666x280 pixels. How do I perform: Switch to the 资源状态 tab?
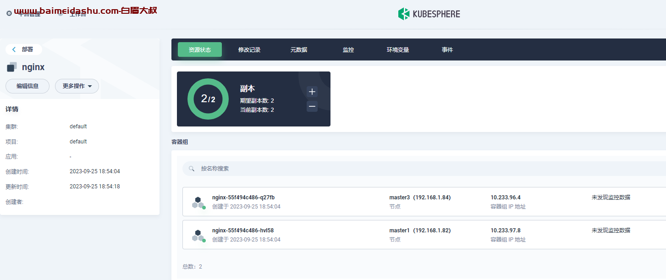(x=200, y=49)
